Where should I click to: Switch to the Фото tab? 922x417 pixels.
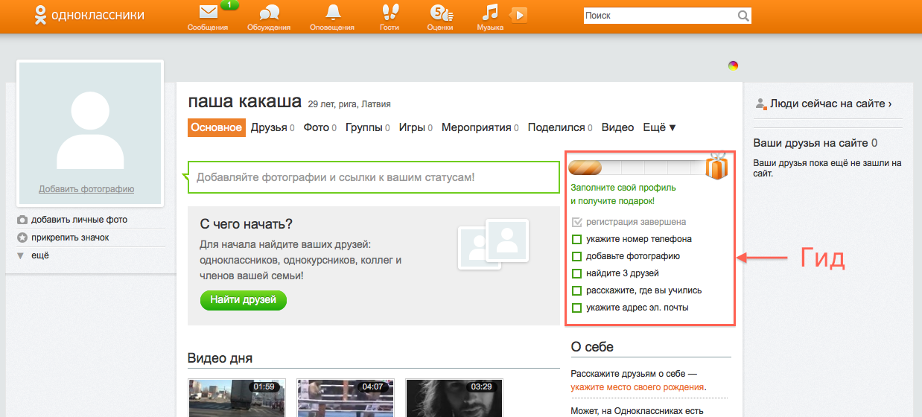[319, 127]
